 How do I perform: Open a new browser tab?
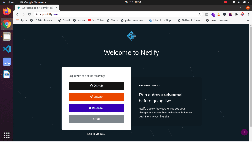click(x=63, y=8)
